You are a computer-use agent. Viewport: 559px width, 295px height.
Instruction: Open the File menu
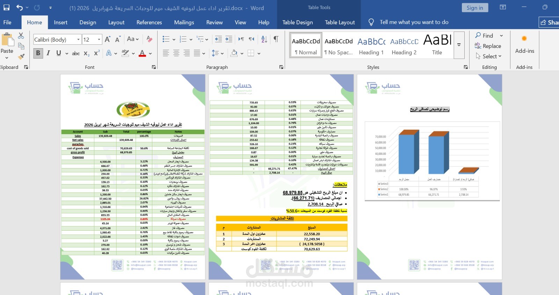7,22
